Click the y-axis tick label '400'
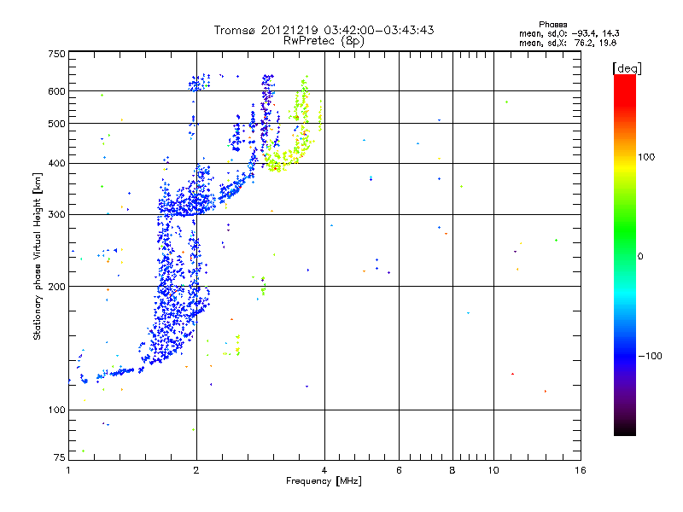The height and width of the screenshot is (512, 683). [x=56, y=164]
